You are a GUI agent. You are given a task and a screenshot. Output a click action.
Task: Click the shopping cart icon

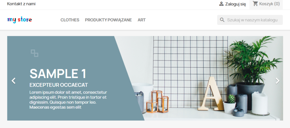(255, 4)
